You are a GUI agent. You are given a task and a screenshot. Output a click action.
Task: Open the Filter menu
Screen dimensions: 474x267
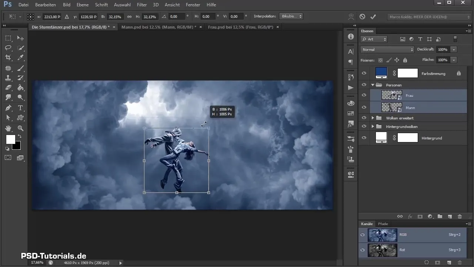pos(142,5)
